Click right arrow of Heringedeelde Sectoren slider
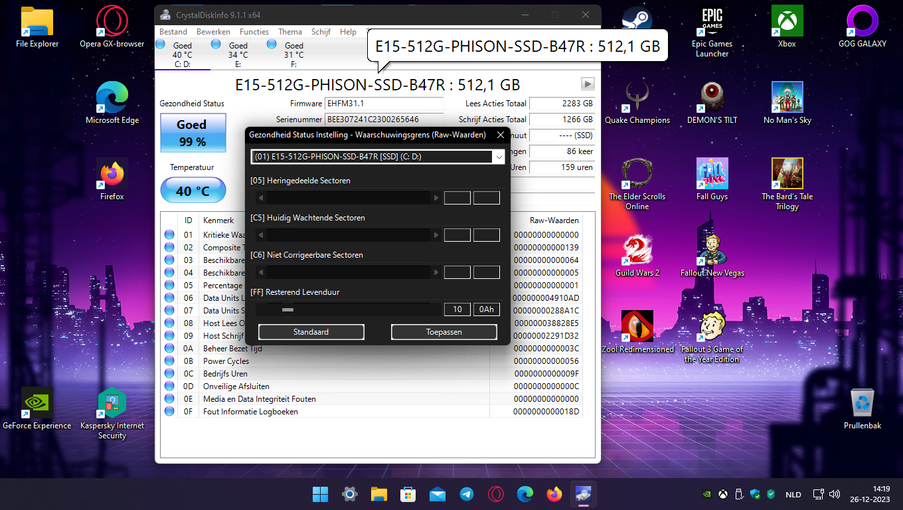The width and height of the screenshot is (903, 510). point(436,198)
